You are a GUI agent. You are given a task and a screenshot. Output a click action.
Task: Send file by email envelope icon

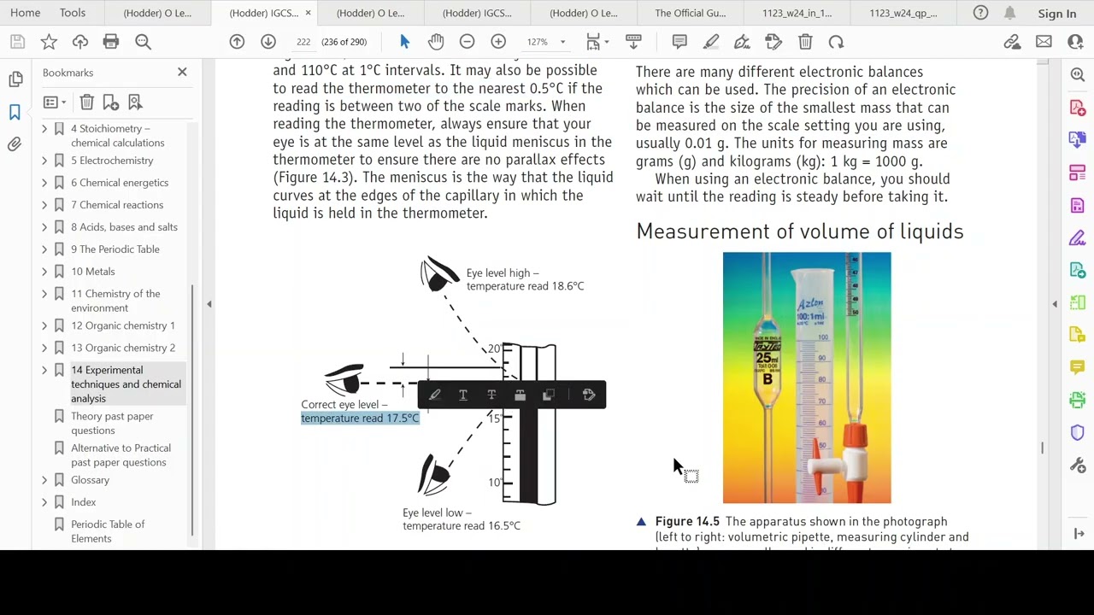coord(1044,42)
